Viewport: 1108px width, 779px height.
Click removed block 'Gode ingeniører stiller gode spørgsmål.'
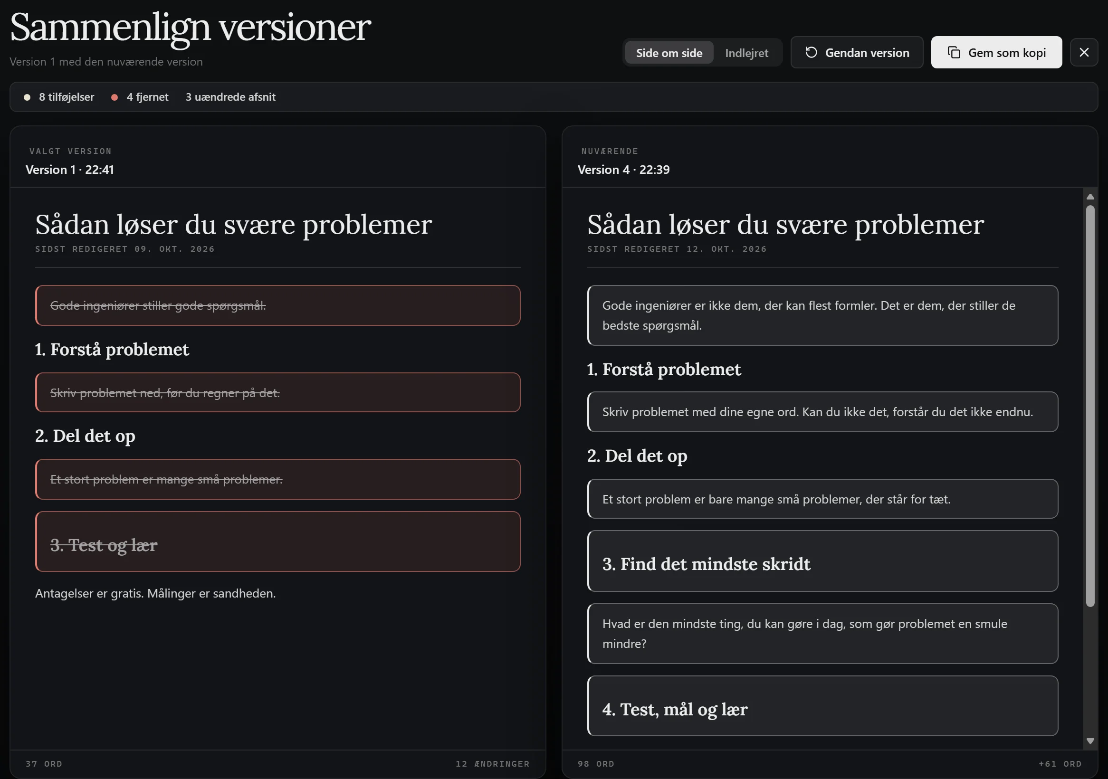[x=277, y=305]
